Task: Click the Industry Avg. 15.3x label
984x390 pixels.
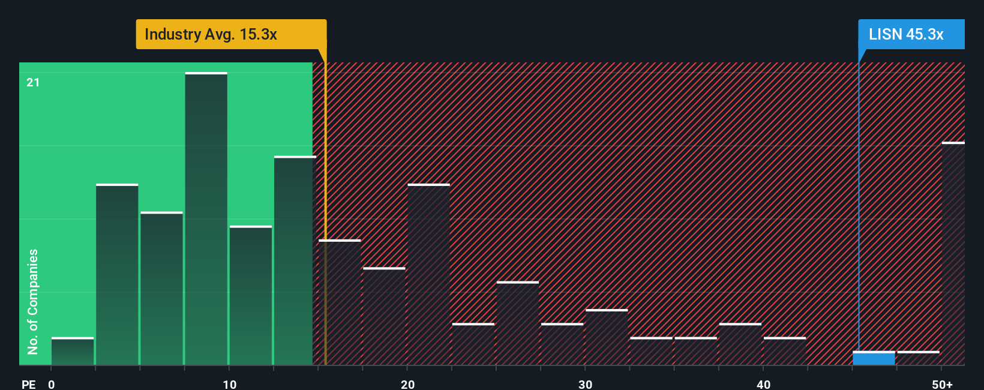Action: click(231, 34)
